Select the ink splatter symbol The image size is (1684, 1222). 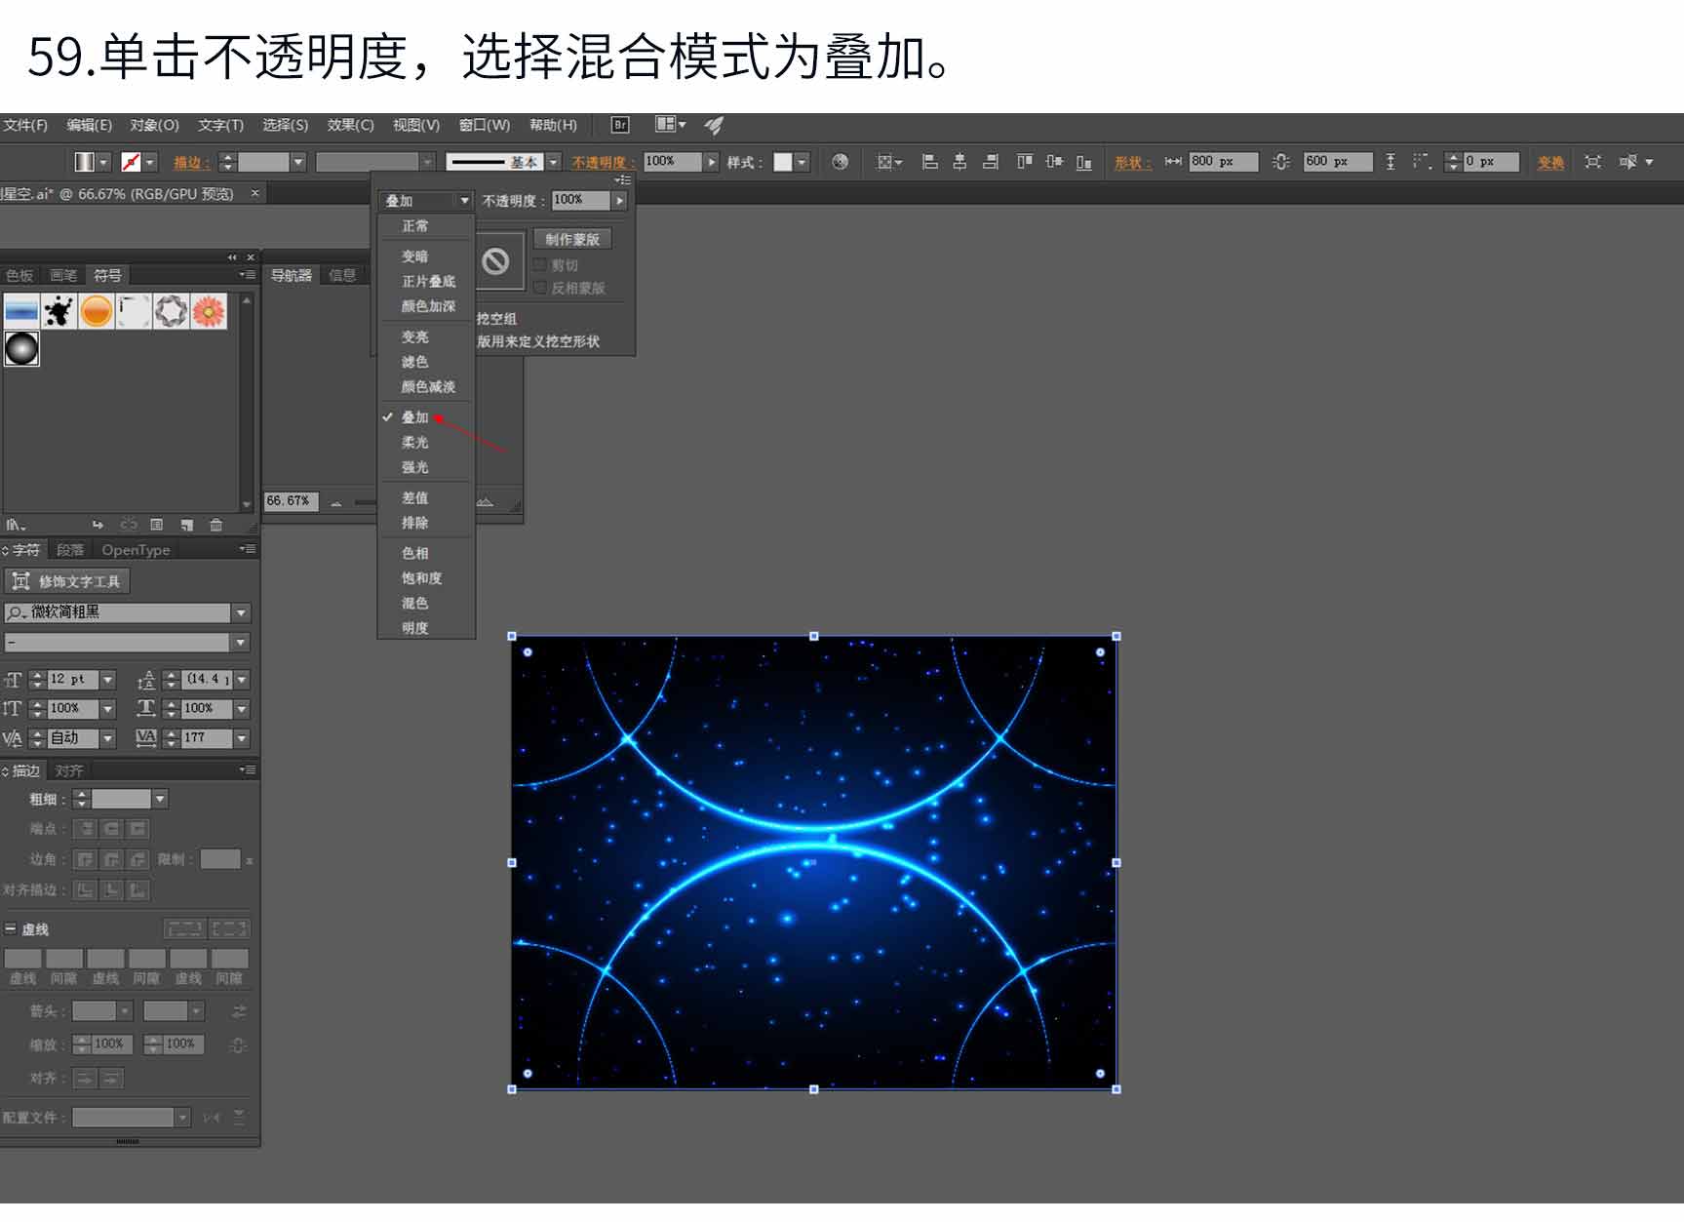(59, 311)
